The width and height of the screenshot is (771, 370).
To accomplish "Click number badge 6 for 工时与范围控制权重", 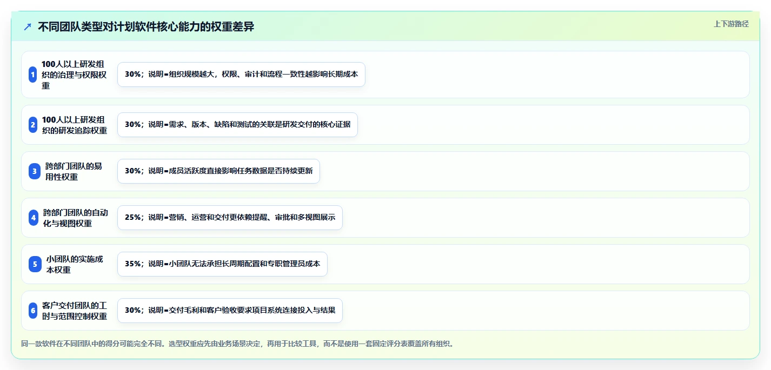I will tap(33, 311).
